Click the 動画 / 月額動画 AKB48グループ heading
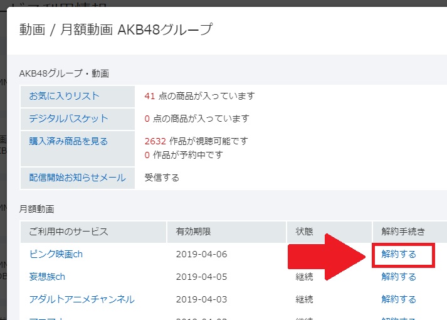 click(116, 29)
